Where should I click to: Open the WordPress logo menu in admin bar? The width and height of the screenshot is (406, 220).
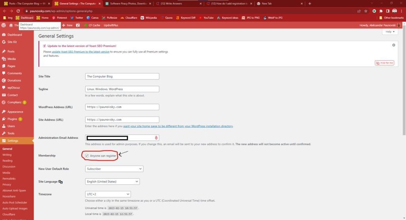[4, 25]
